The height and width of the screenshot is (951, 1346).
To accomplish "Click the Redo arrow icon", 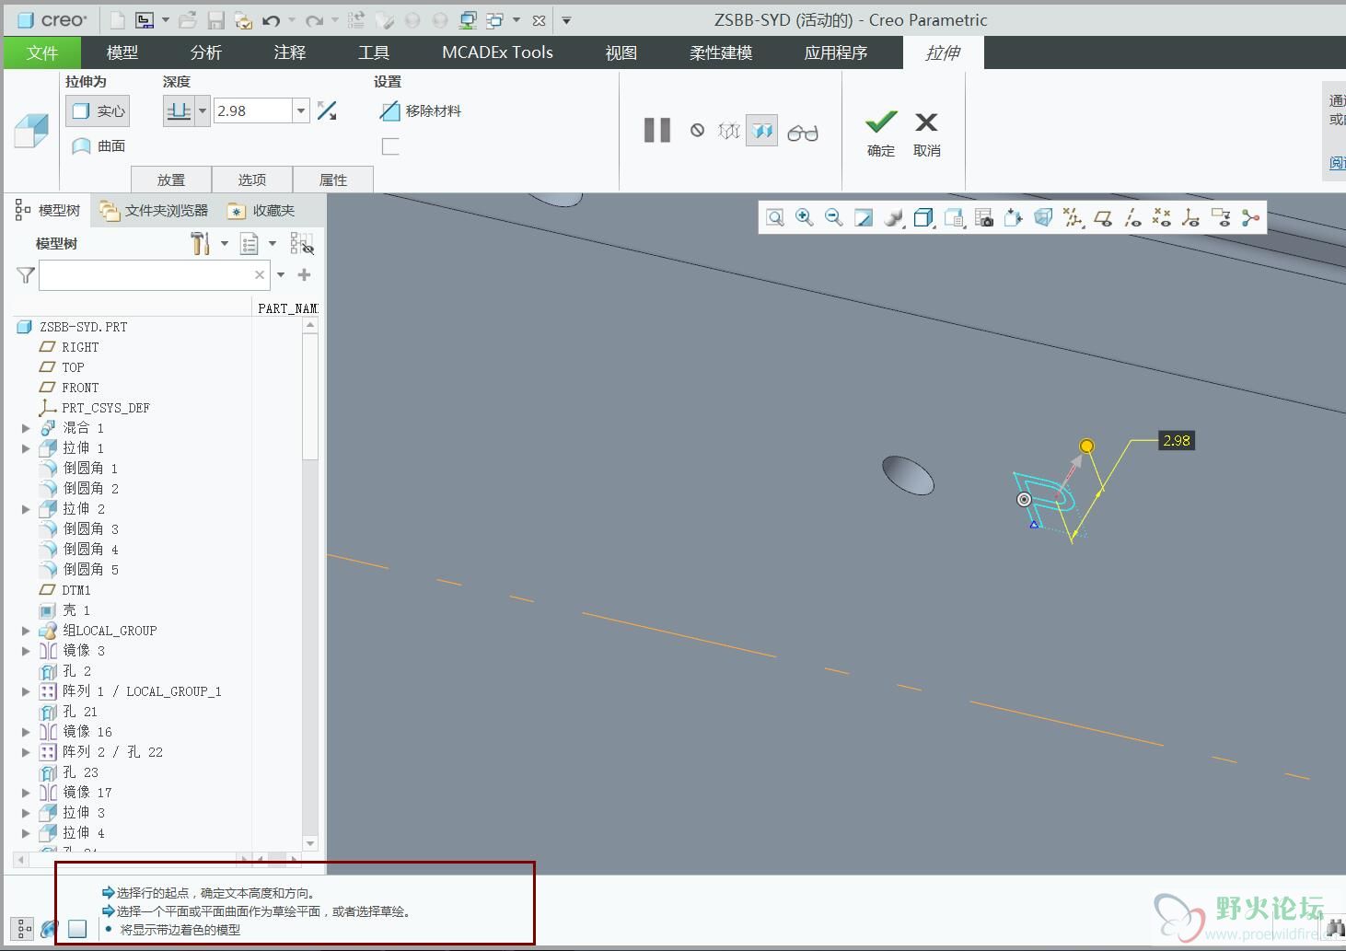I will point(314,19).
